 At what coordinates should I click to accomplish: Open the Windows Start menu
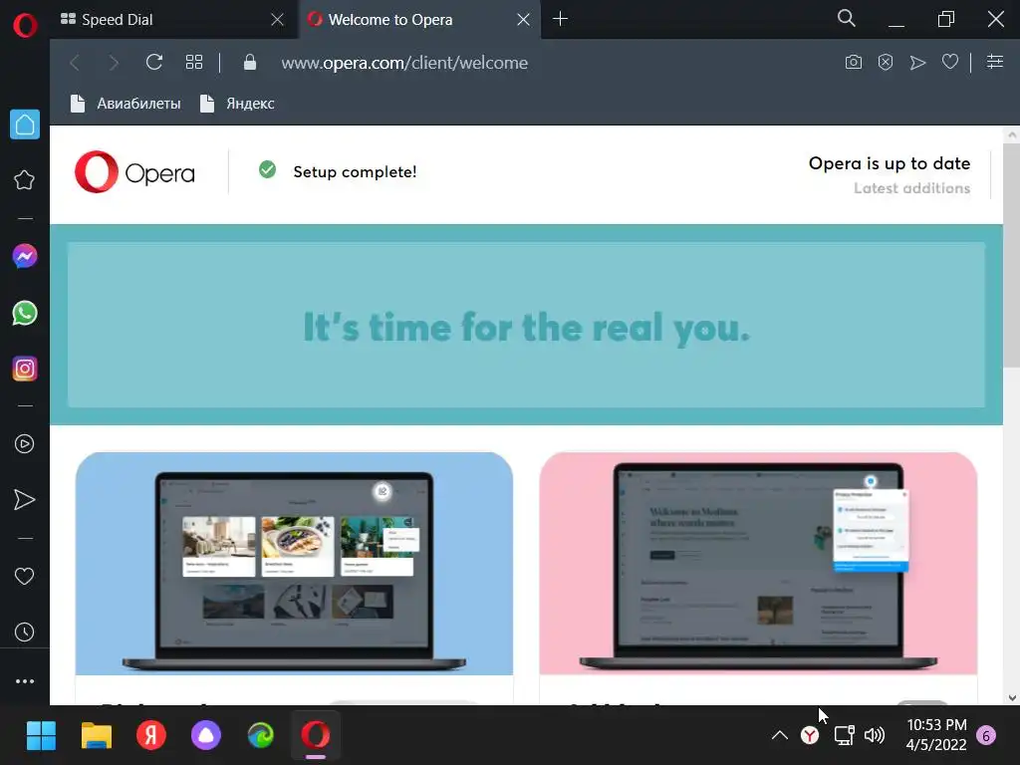[41, 736]
